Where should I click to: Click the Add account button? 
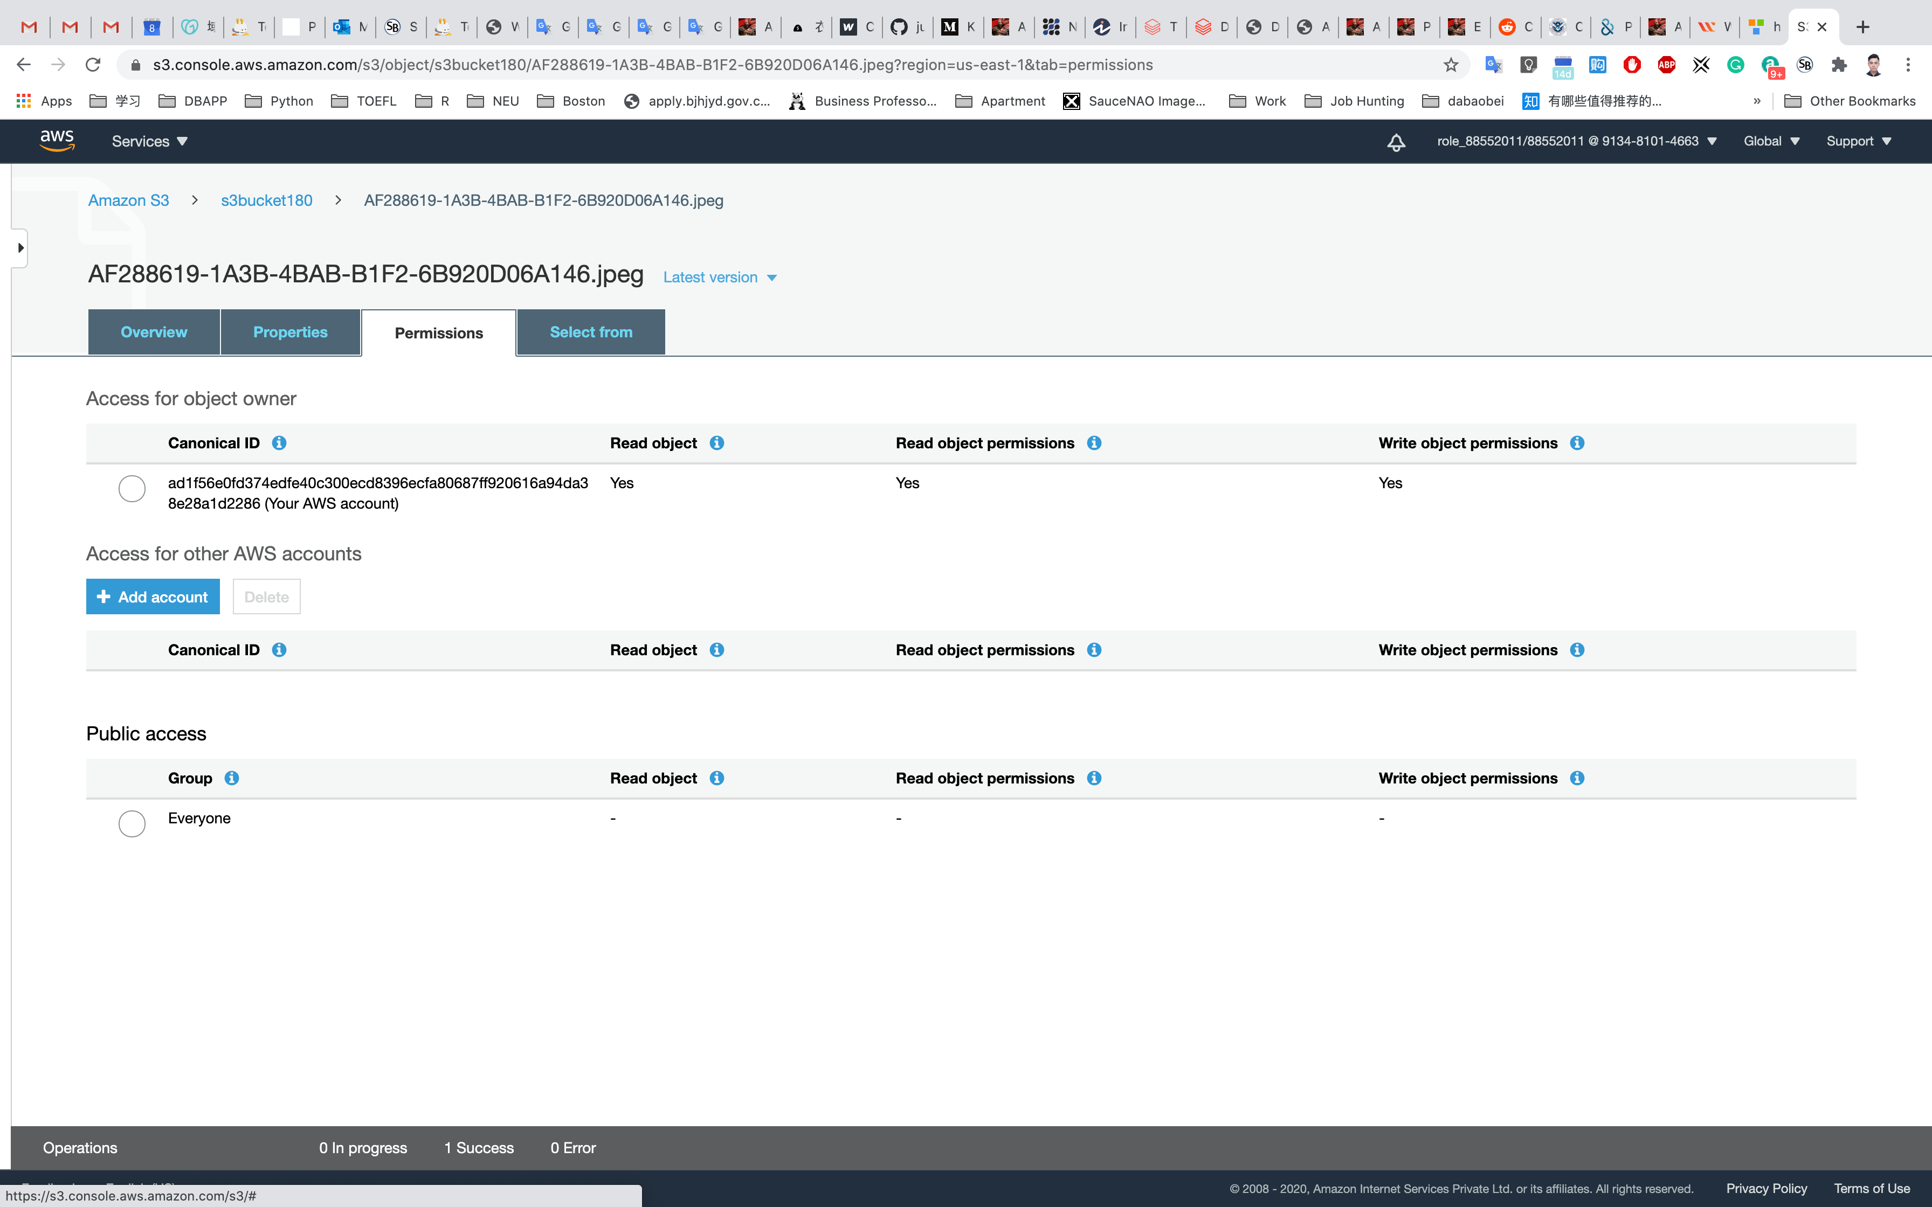click(x=153, y=597)
